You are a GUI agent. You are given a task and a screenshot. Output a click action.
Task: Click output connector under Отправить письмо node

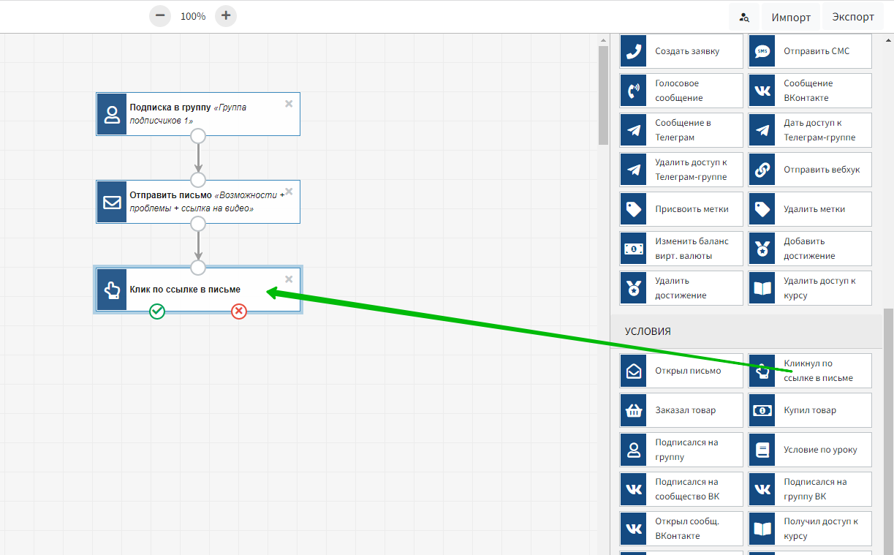tap(198, 224)
